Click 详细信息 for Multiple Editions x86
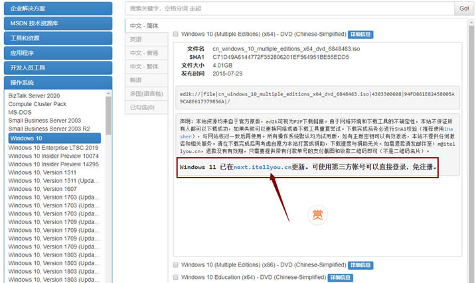Image resolution: width=476 pixels, height=283 pixels. tap(360, 265)
